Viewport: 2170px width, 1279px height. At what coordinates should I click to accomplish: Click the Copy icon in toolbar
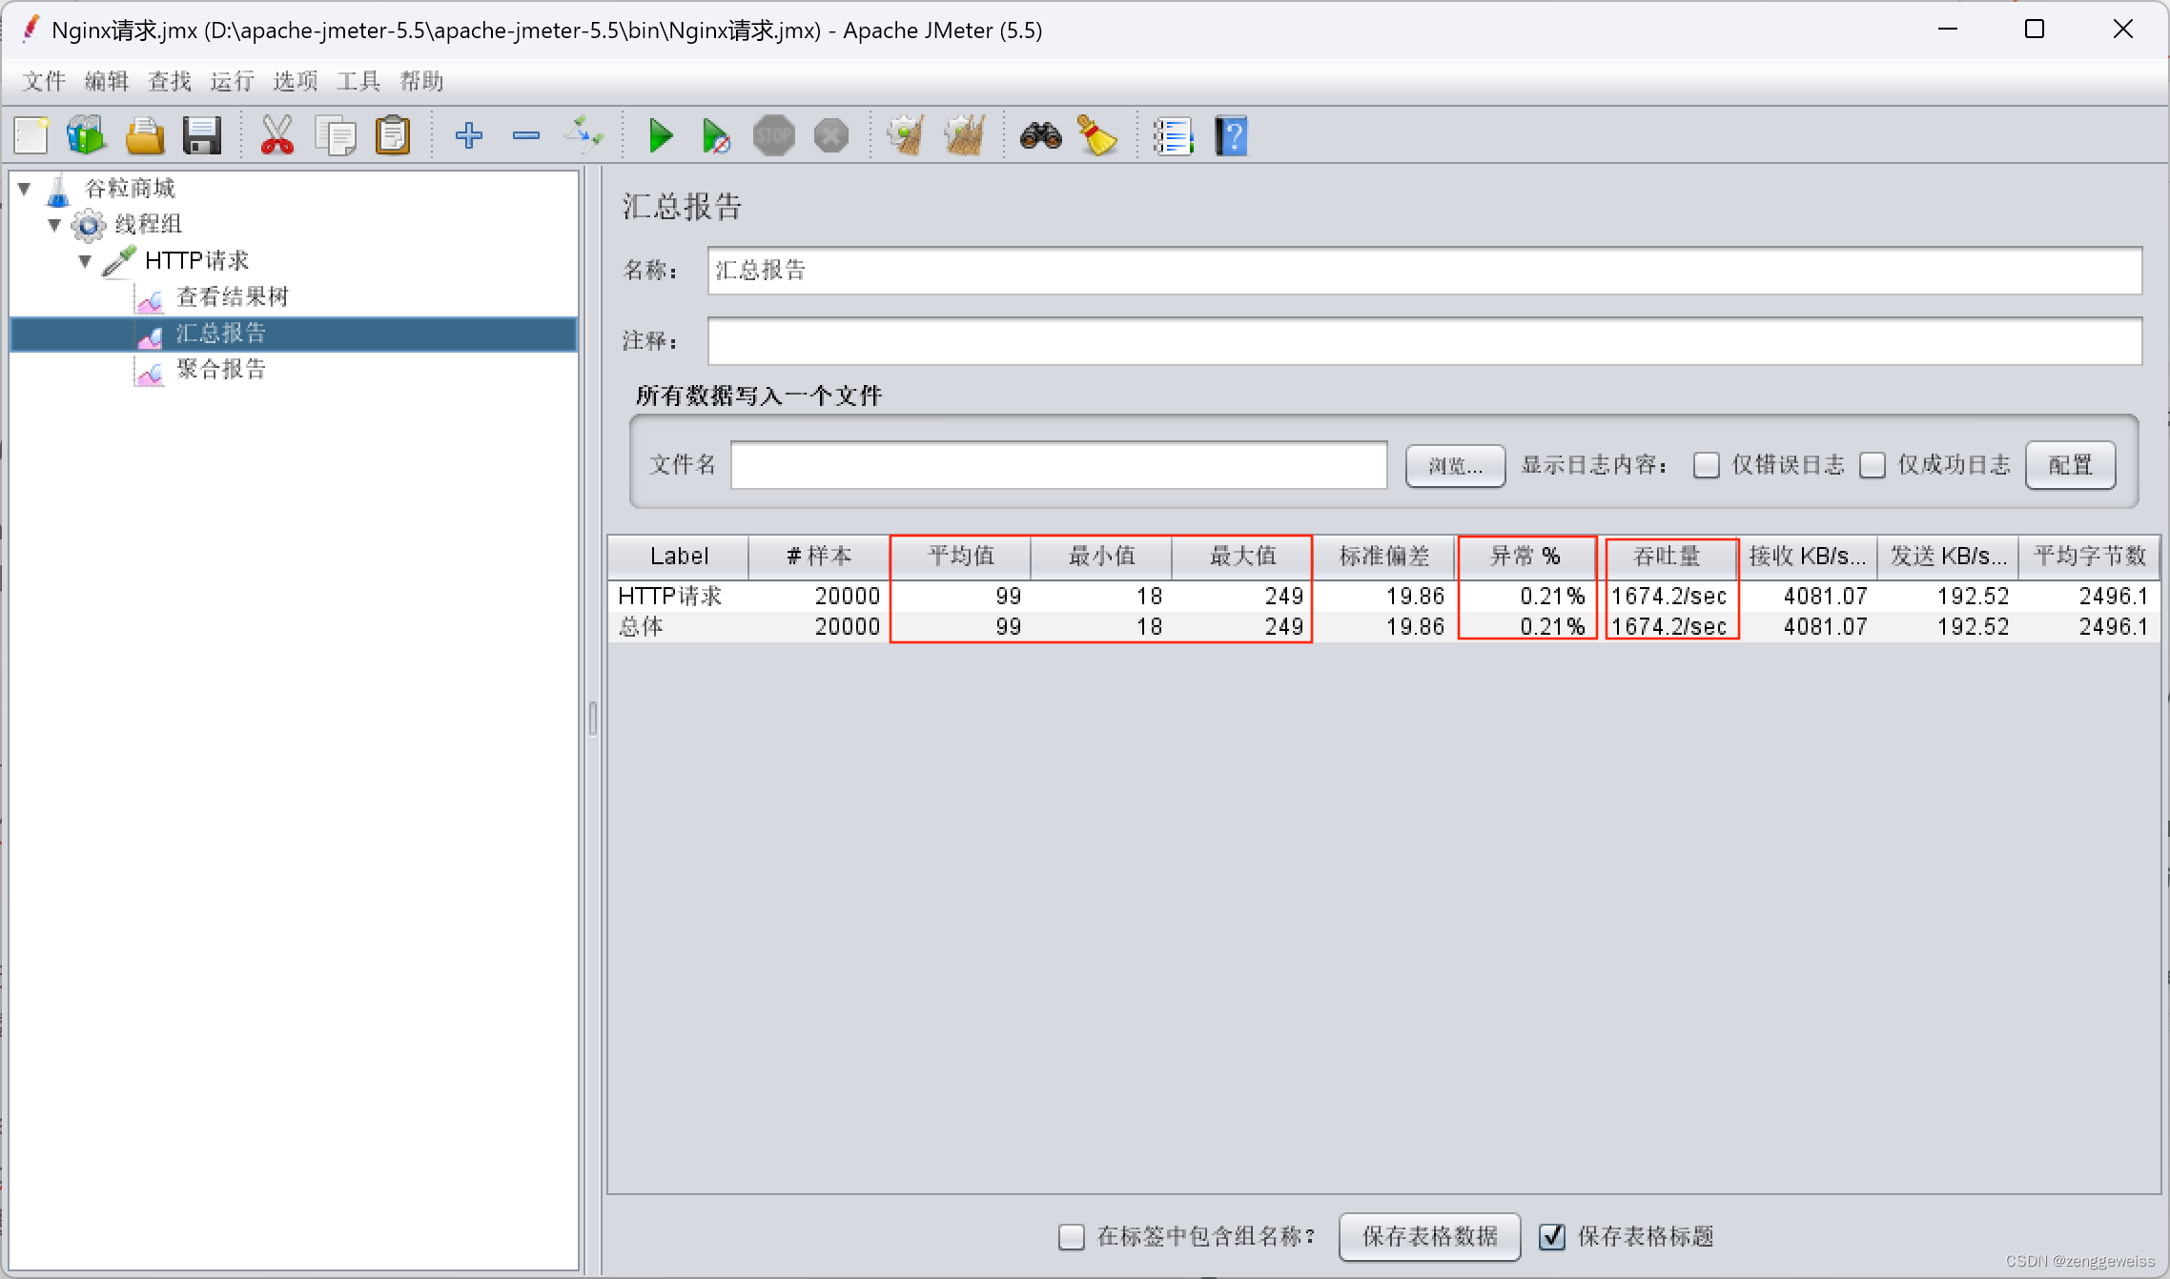pyautogui.click(x=336, y=135)
